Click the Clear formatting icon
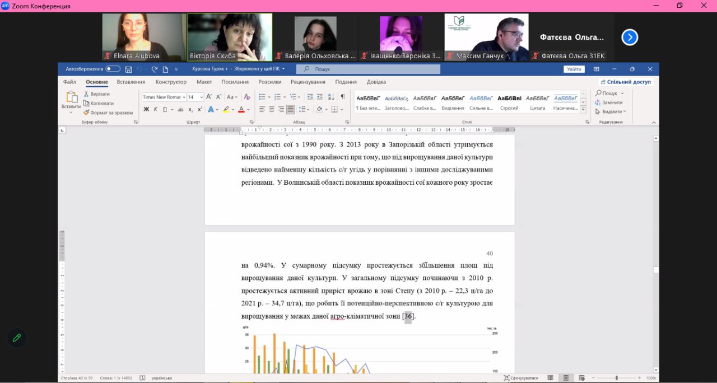The image size is (717, 383). pyautogui.click(x=246, y=97)
